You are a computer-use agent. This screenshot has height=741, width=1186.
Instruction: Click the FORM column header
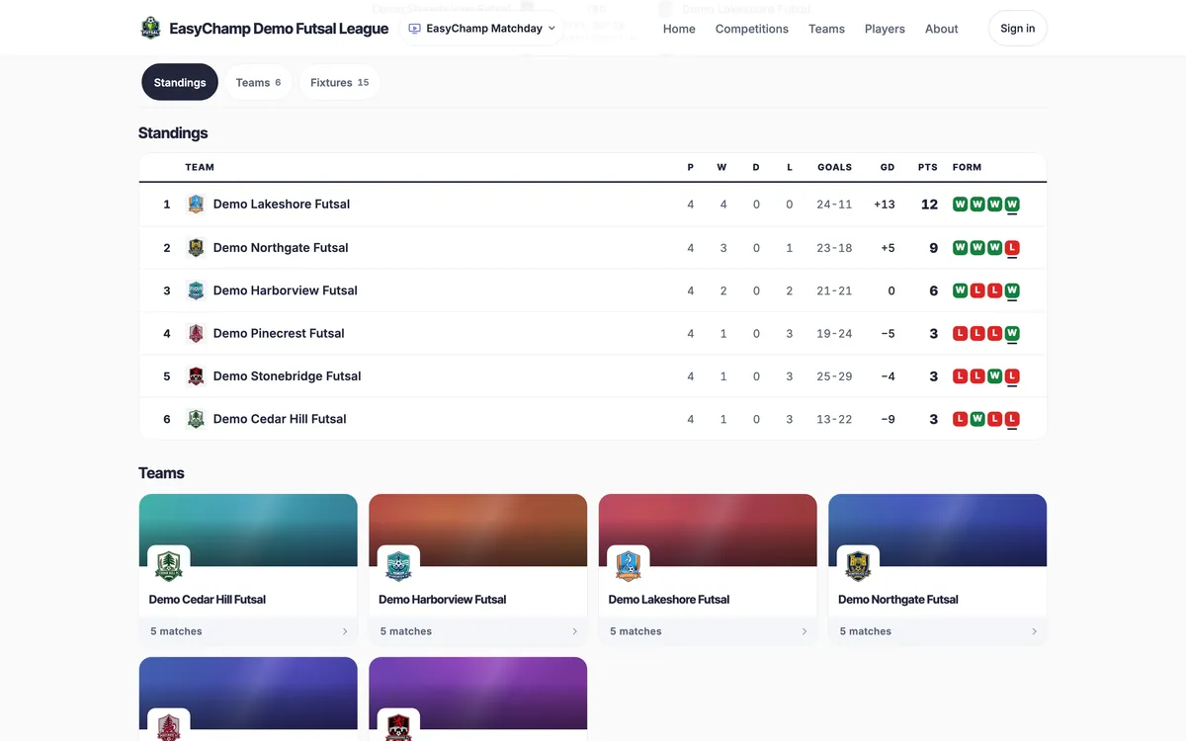967,167
